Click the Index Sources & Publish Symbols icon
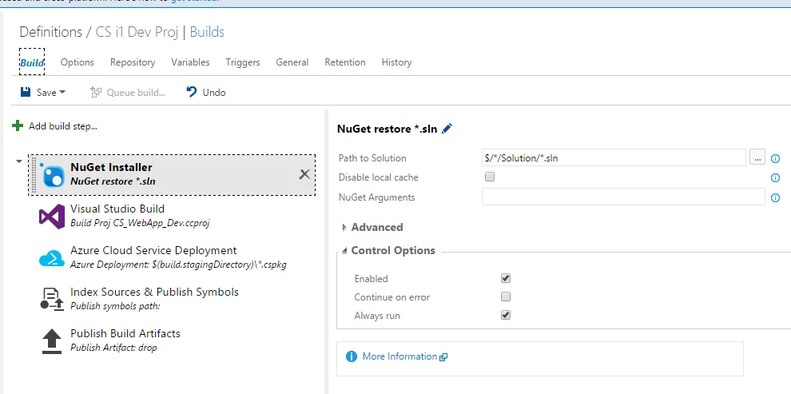The height and width of the screenshot is (394, 791). click(52, 300)
